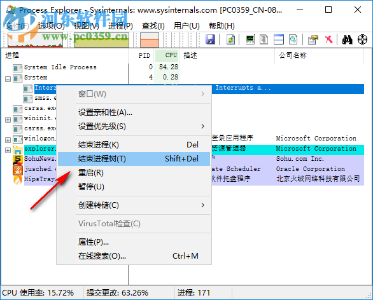
Task: Toggle the lower pane toolbar icon
Action: (x=279, y=39)
